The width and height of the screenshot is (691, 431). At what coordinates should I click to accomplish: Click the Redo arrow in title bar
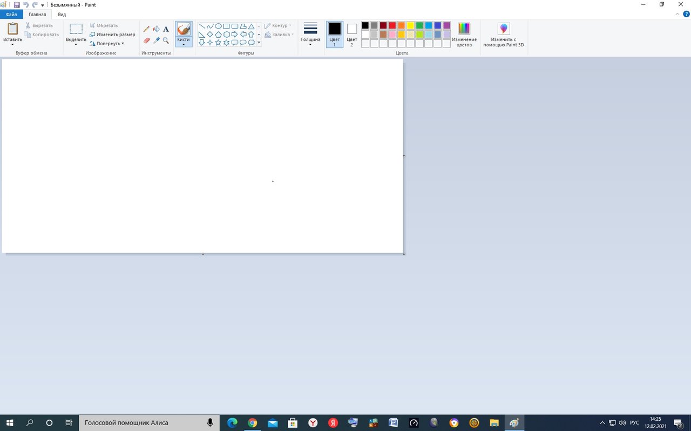(x=35, y=5)
